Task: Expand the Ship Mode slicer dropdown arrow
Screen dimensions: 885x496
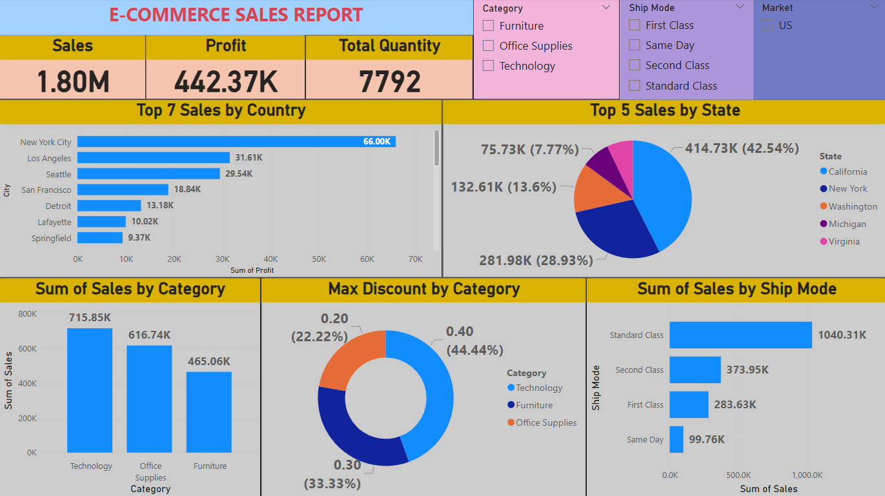Action: click(740, 7)
